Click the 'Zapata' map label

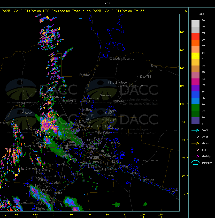(57, 193)
